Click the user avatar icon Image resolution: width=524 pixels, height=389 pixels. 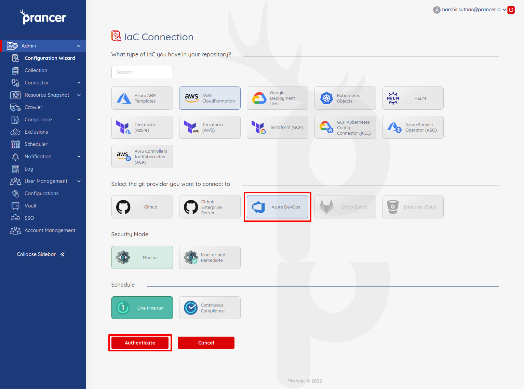pos(436,10)
